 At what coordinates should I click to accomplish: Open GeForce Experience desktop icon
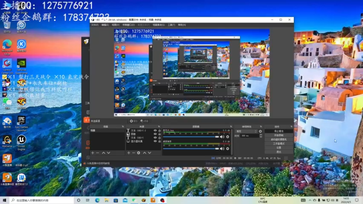tap(21, 66)
